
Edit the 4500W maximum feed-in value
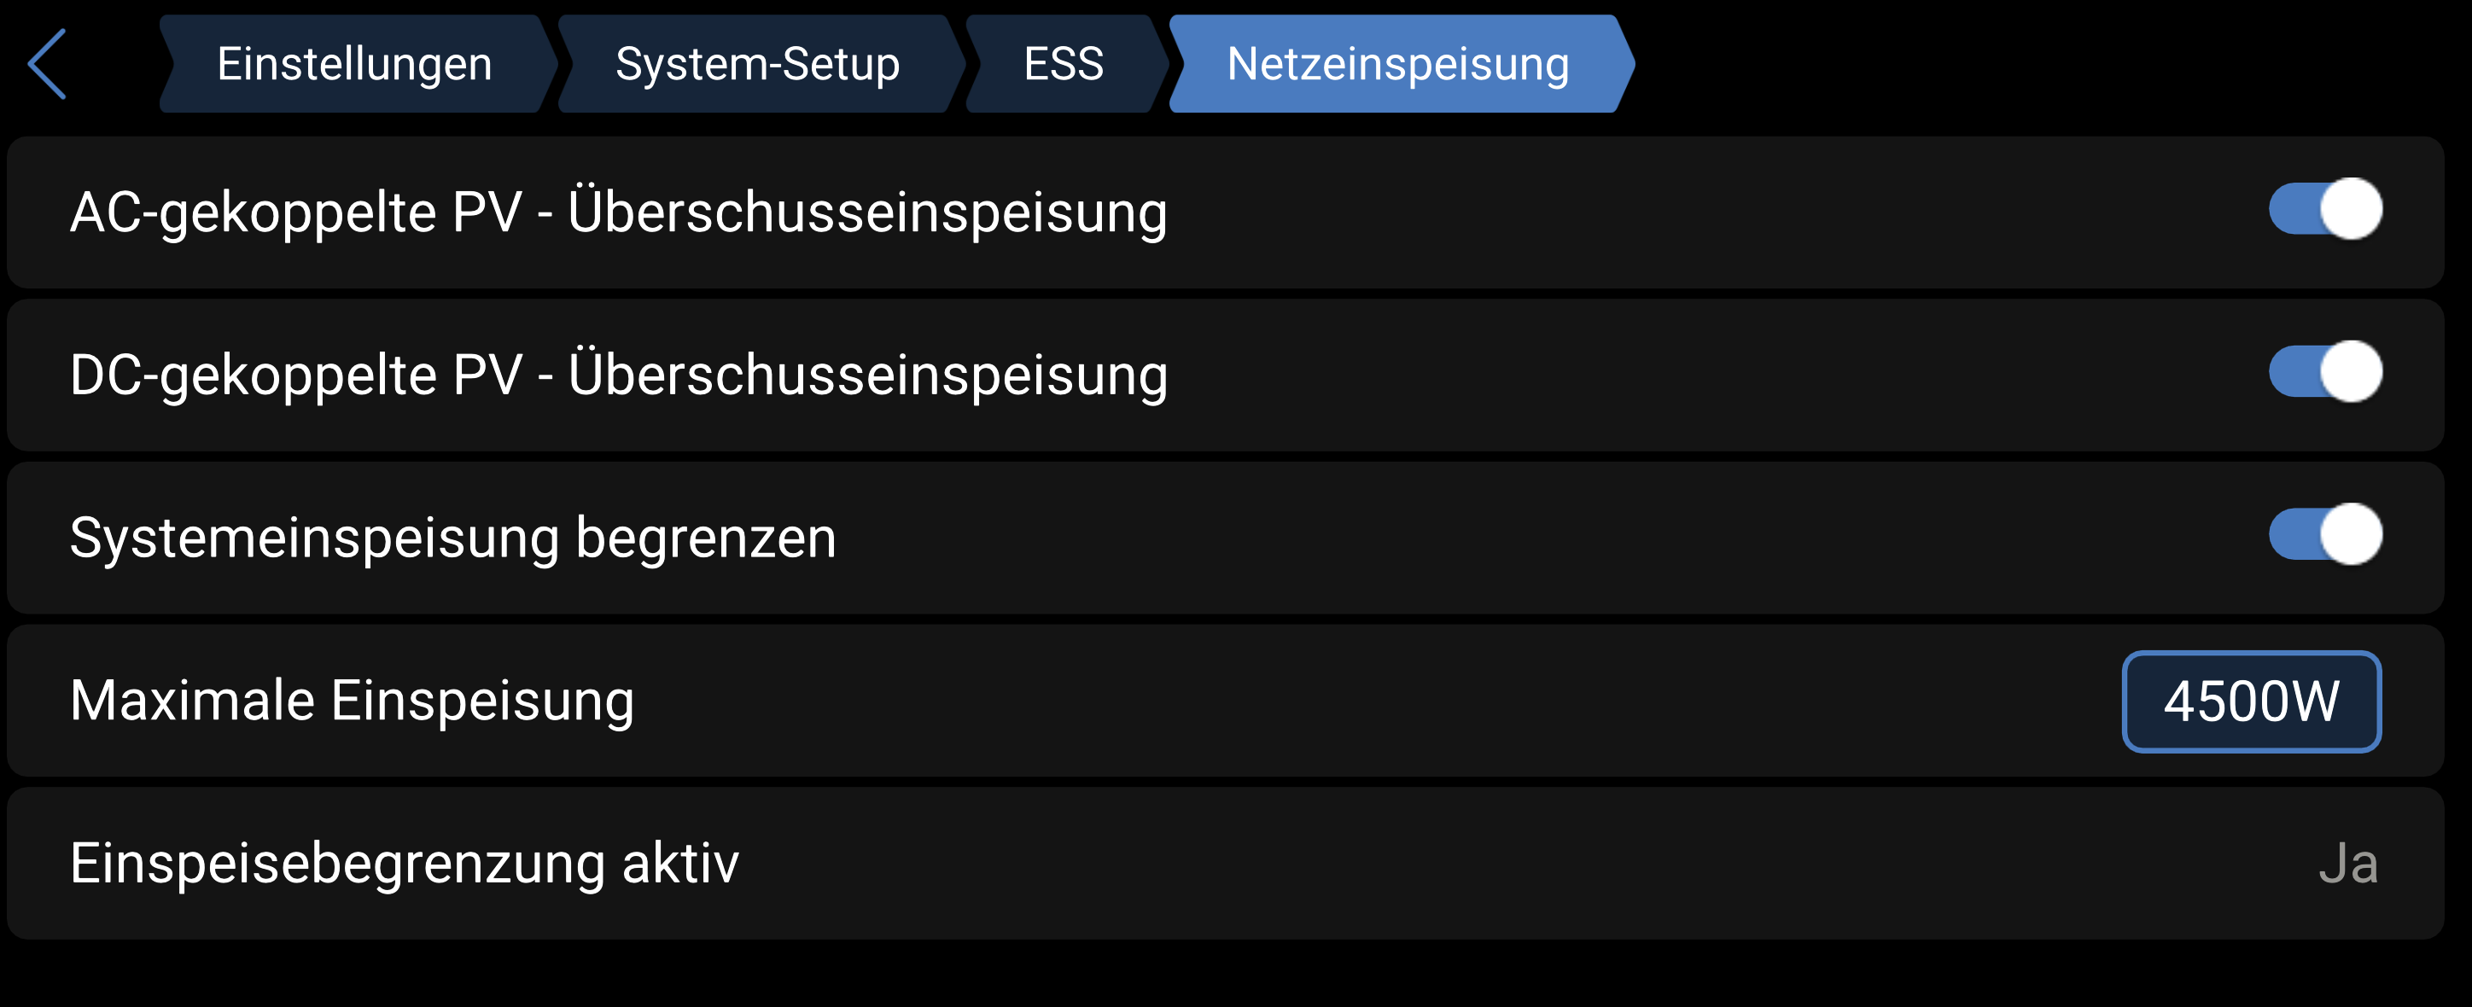click(x=2251, y=701)
